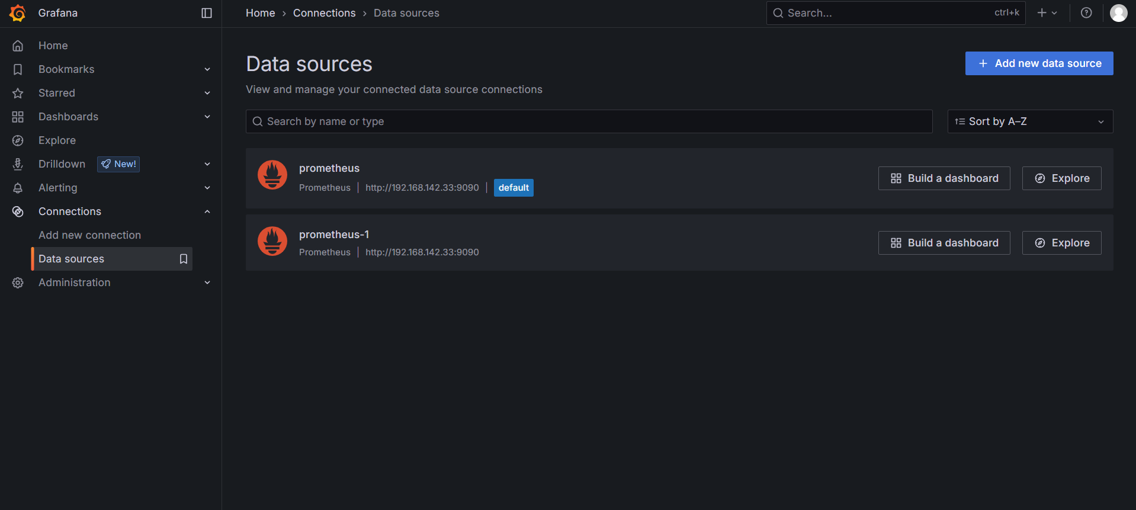This screenshot has width=1136, height=510.
Task: Click the default badge on prometheus
Action: [514, 188]
